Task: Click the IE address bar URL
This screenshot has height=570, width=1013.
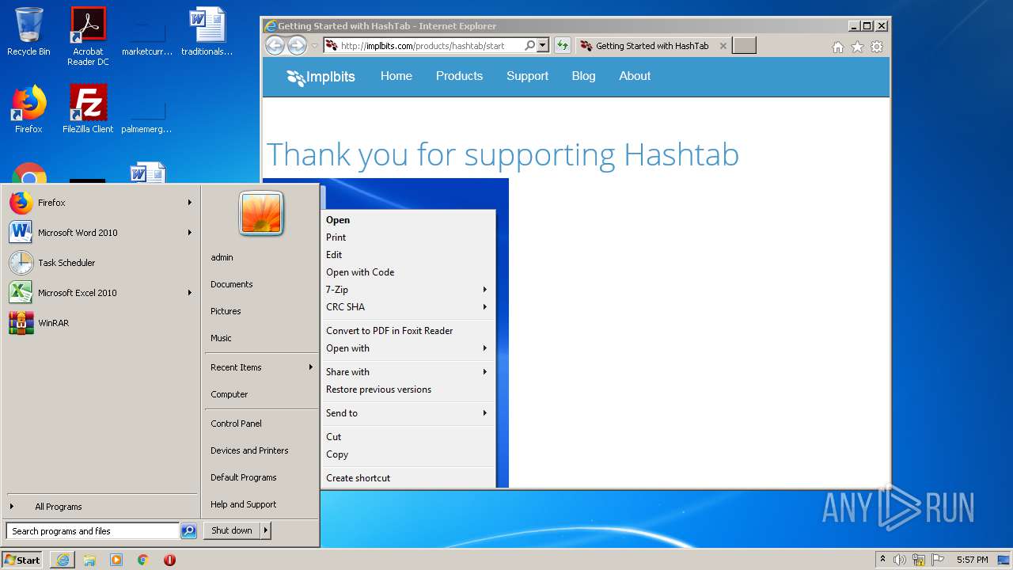Action: click(422, 46)
